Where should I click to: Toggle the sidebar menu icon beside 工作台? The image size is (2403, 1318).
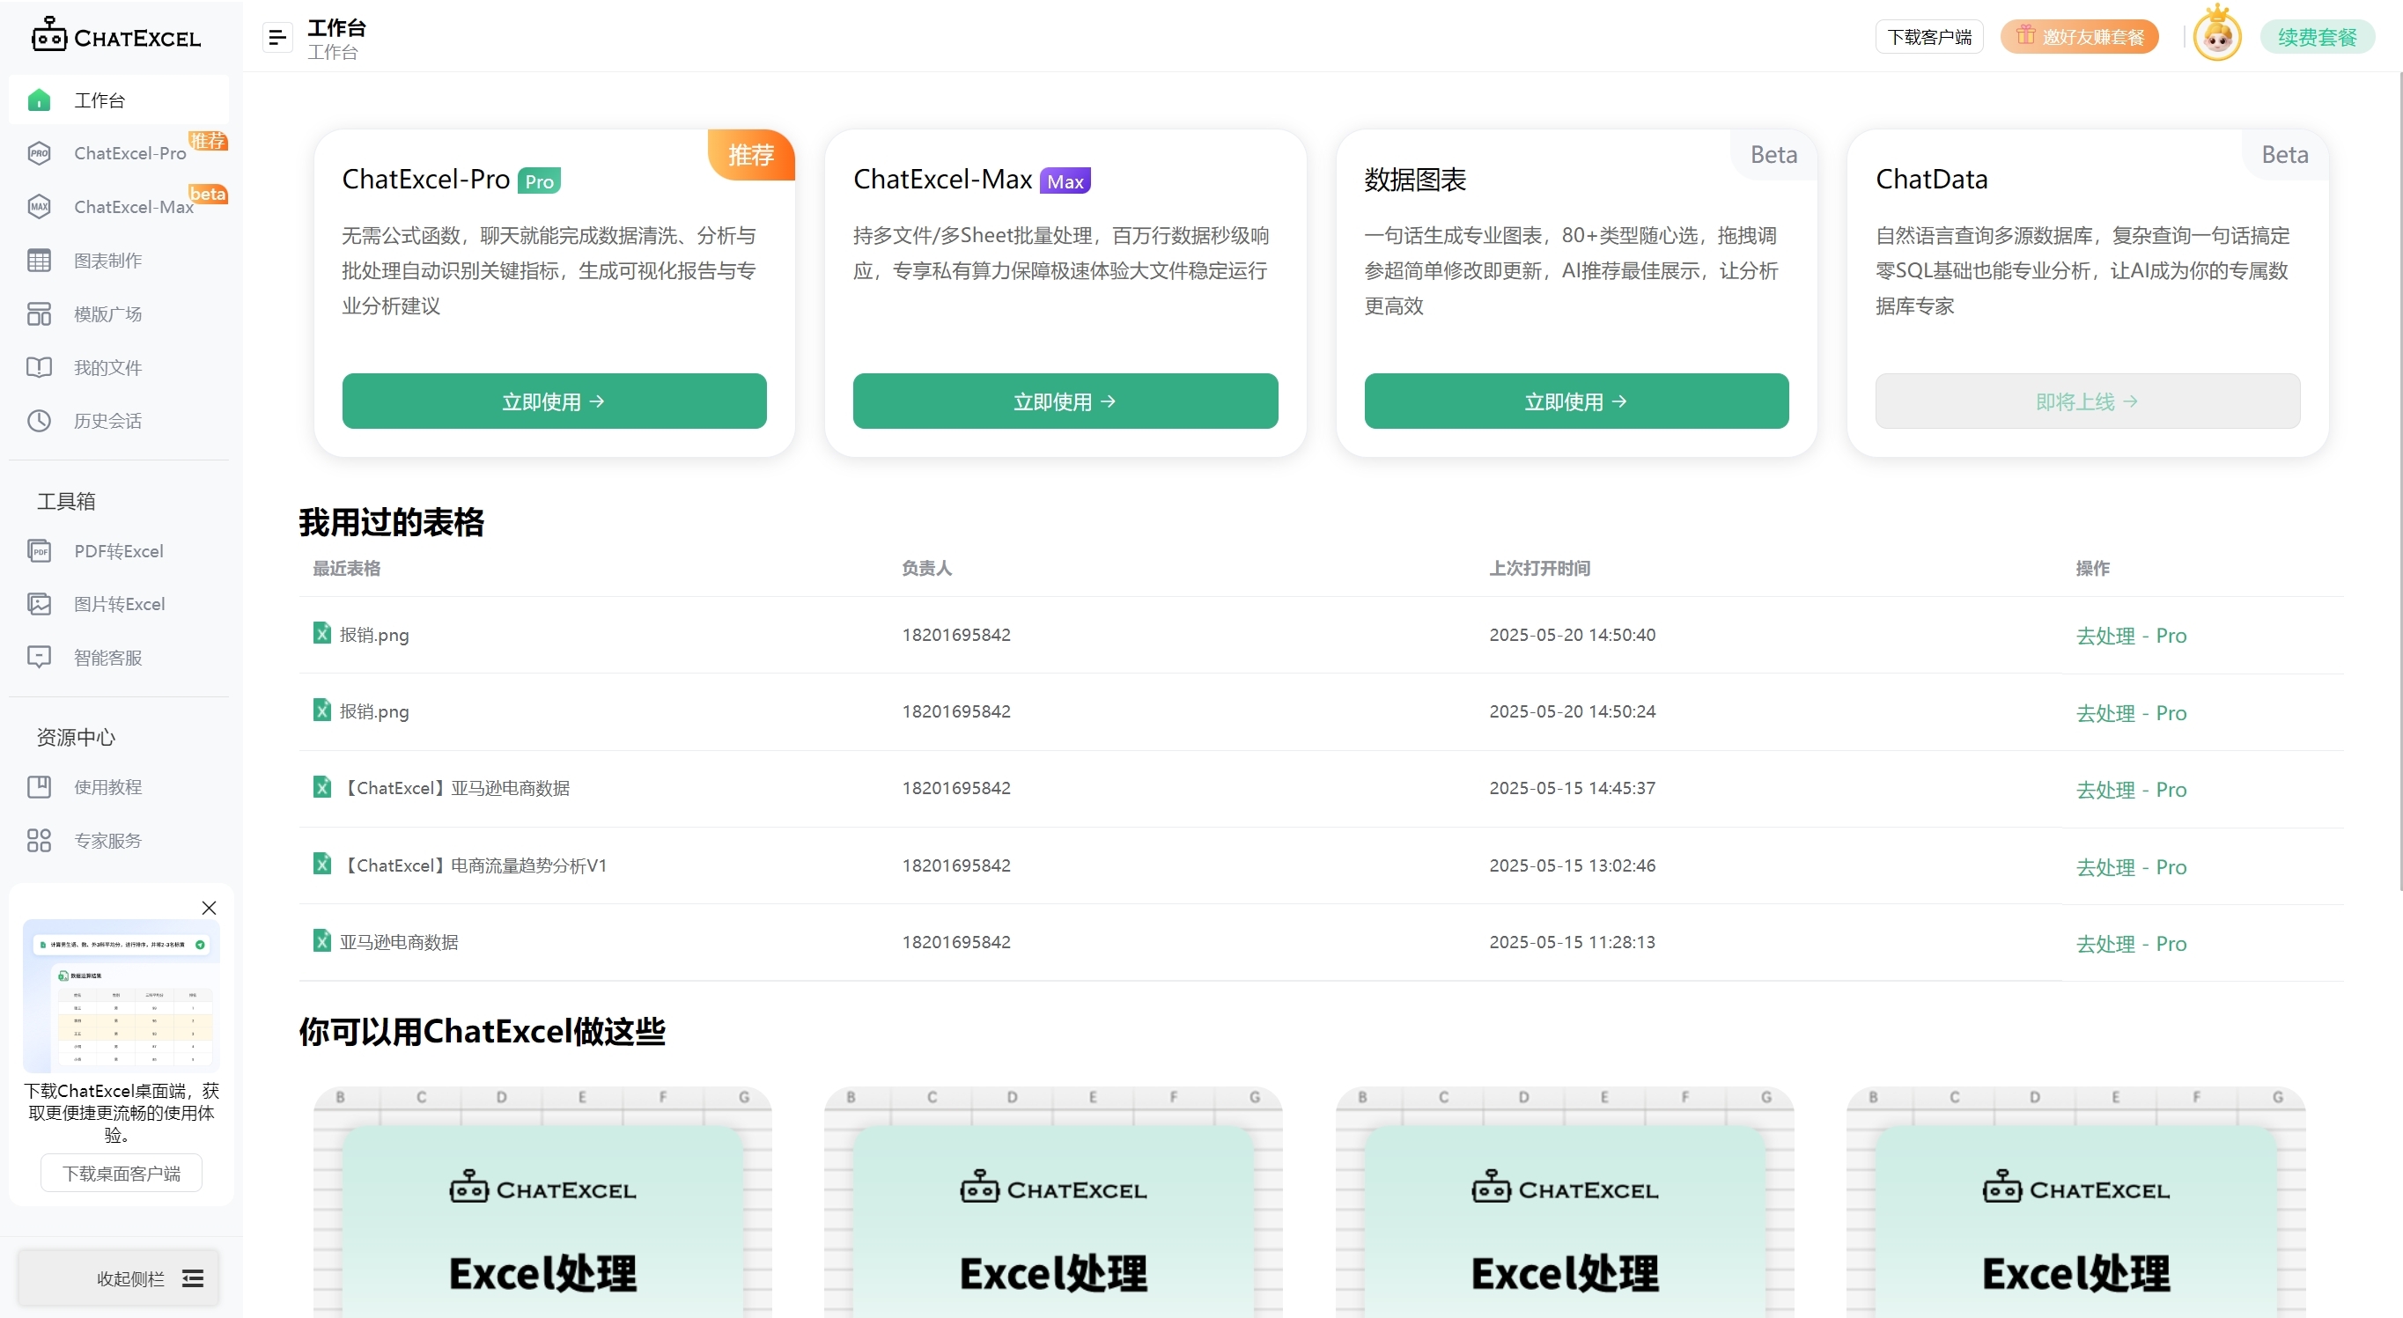coord(277,37)
